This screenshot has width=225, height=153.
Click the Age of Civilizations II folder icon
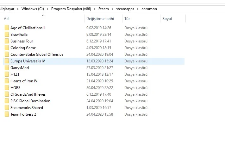(7, 28)
